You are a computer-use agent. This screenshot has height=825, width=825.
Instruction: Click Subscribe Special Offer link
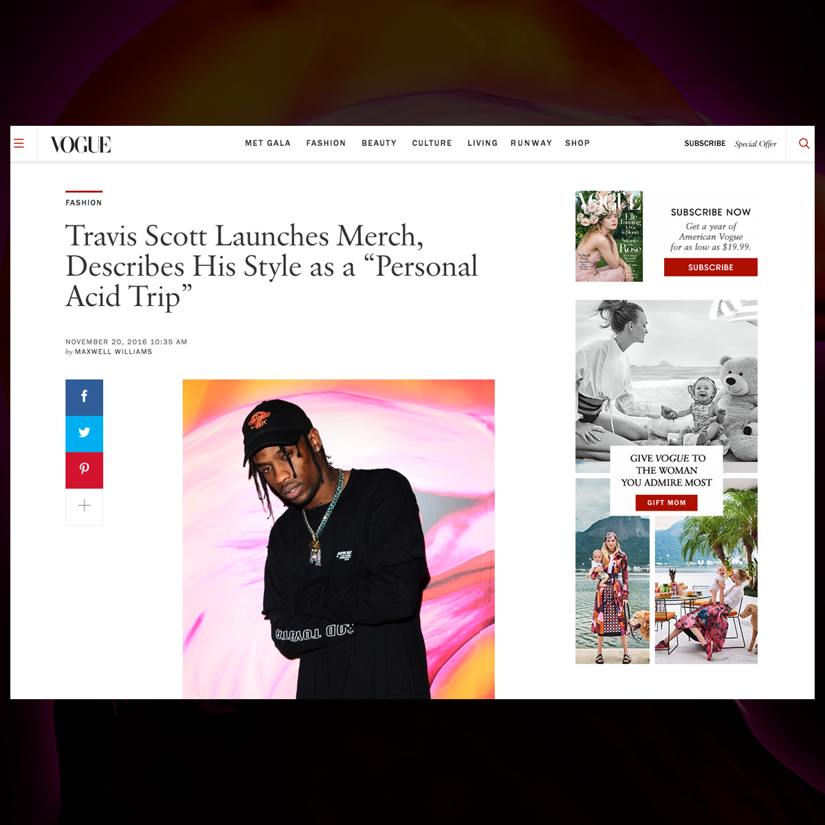coord(730,144)
